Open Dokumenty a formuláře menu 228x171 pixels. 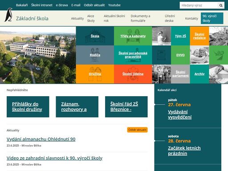click(140, 18)
